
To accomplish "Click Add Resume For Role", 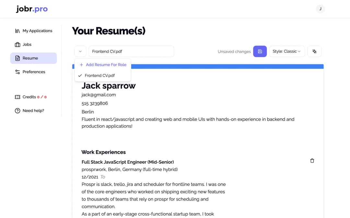I will 103,64.
